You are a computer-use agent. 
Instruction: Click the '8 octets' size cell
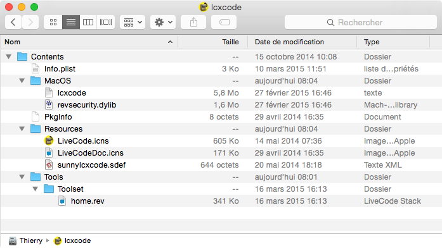pos(224,117)
